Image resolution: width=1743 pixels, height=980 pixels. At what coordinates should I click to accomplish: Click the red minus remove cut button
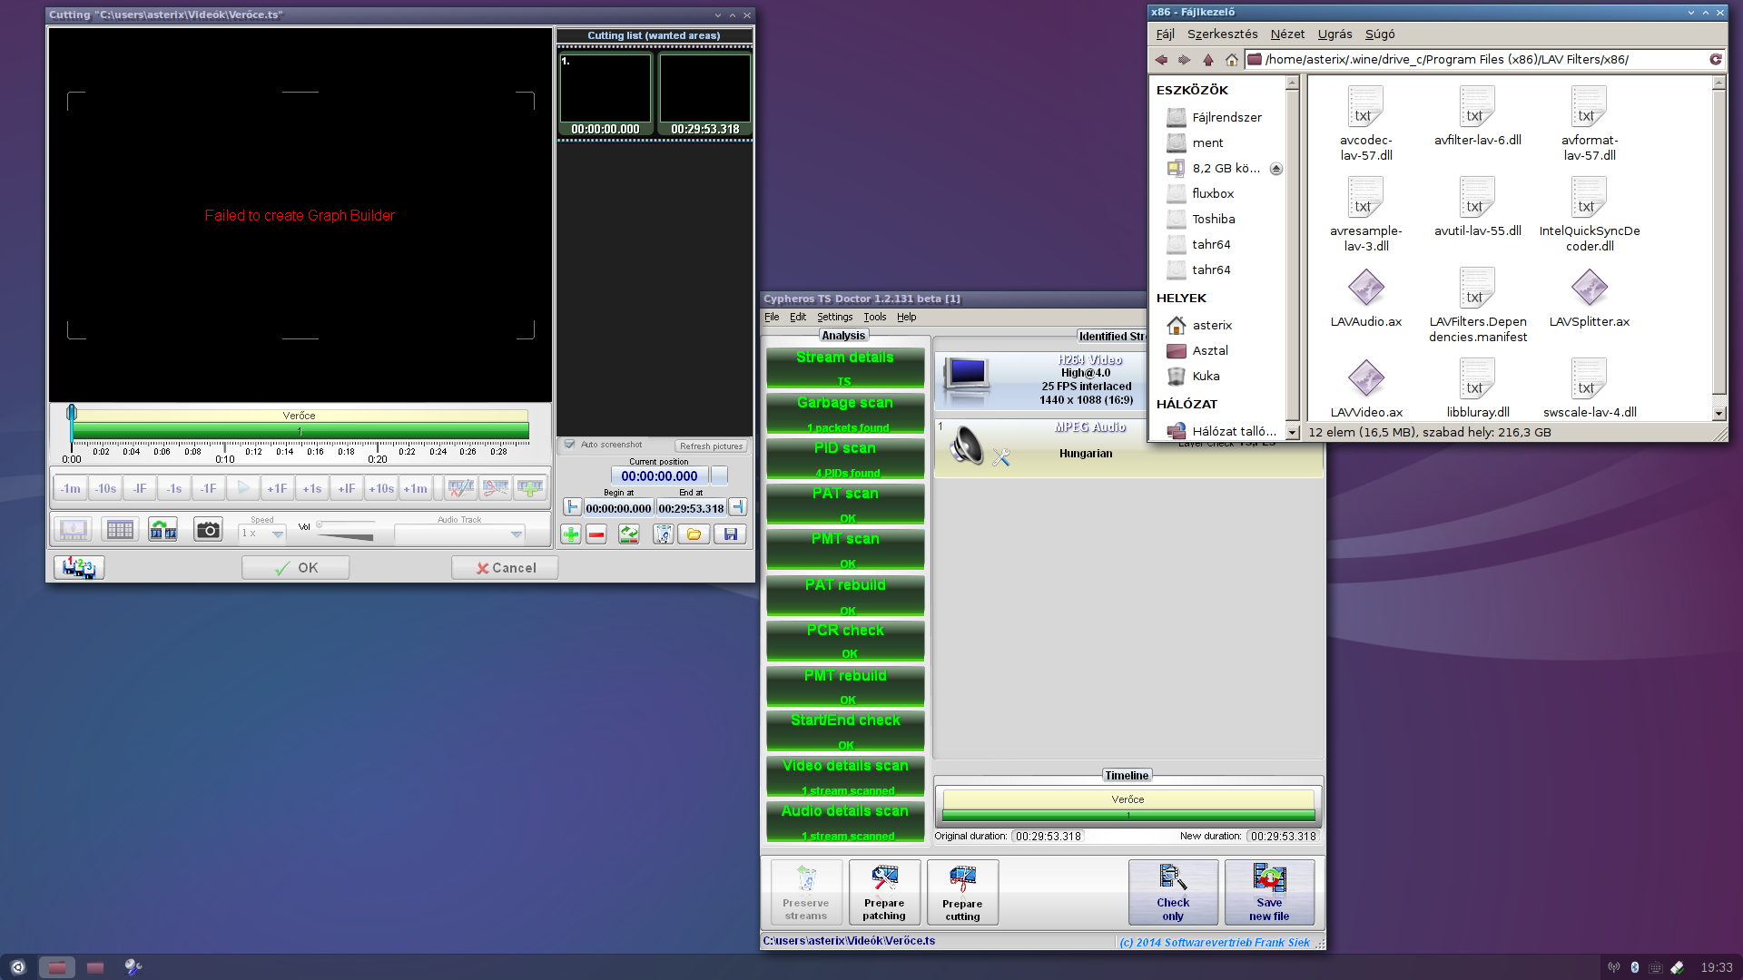click(596, 534)
